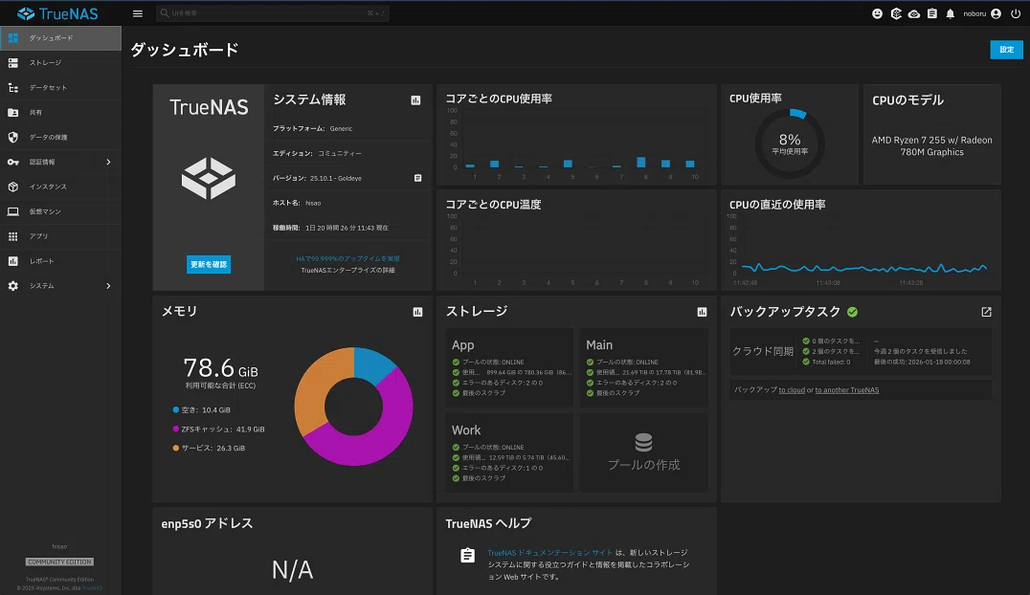
Task: Open feedback via the smiley face icon
Action: point(877,13)
